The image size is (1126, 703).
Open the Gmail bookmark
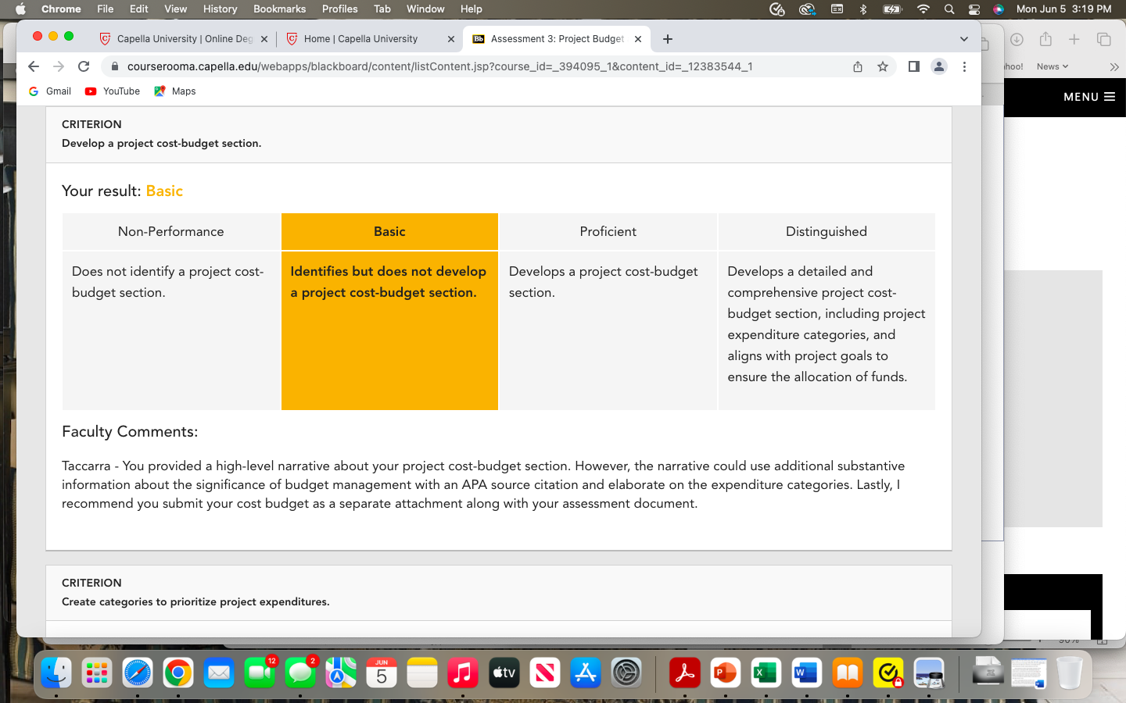pyautogui.click(x=50, y=91)
